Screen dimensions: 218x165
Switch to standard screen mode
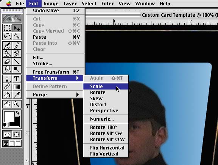click(x=6, y=143)
